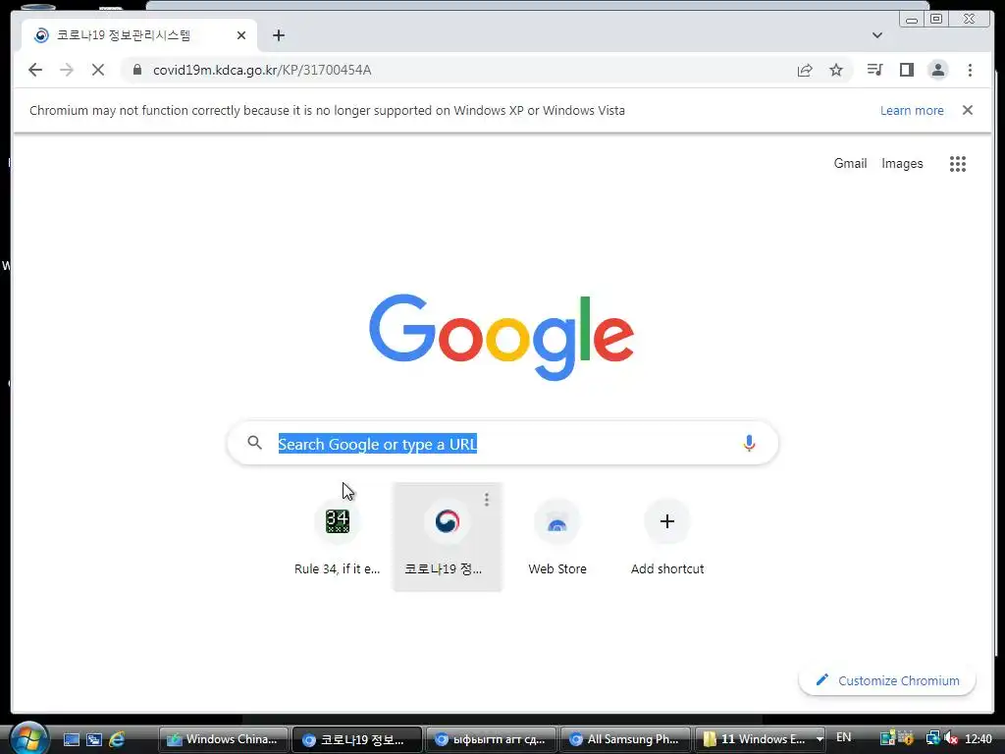
Task: Click the network tray icon
Action: click(932, 738)
